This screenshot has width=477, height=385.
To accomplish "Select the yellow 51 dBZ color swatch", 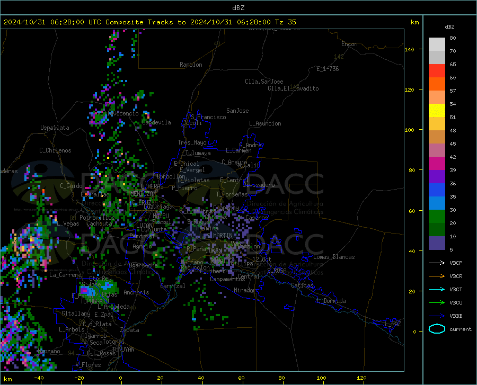I will pyautogui.click(x=437, y=111).
